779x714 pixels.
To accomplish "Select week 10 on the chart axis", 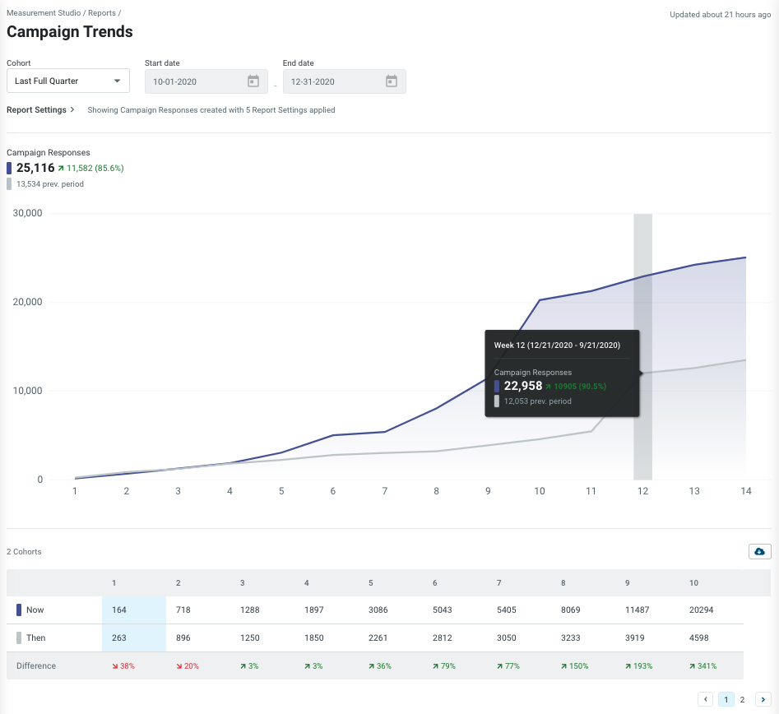I will pyautogui.click(x=540, y=491).
